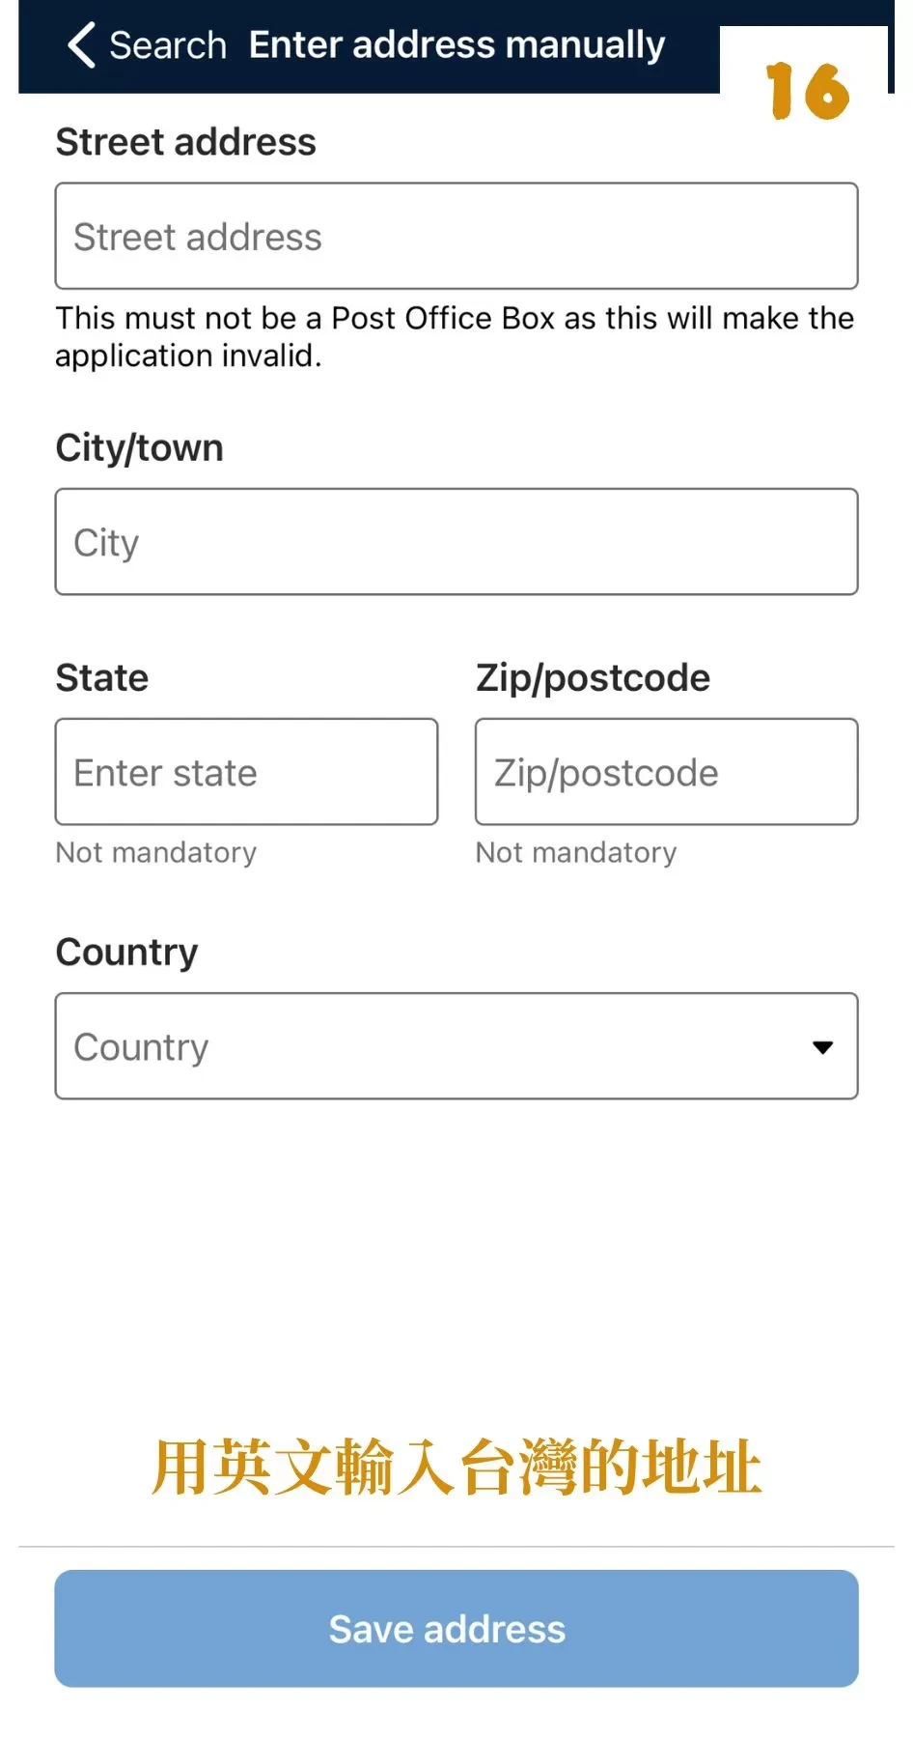Click the Country dropdown arrow icon

pos(822,1047)
